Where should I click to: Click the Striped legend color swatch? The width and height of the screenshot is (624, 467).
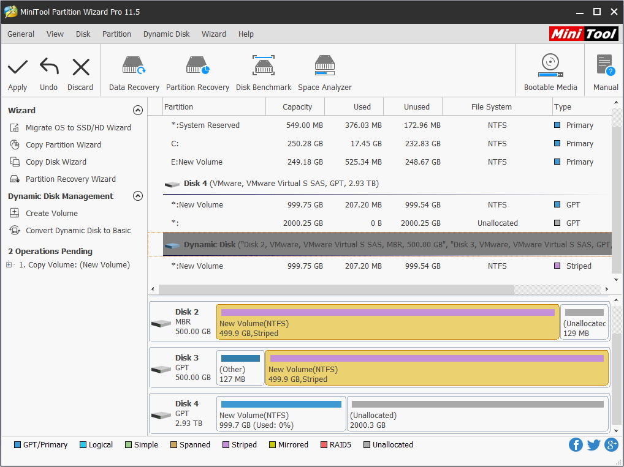click(226, 445)
